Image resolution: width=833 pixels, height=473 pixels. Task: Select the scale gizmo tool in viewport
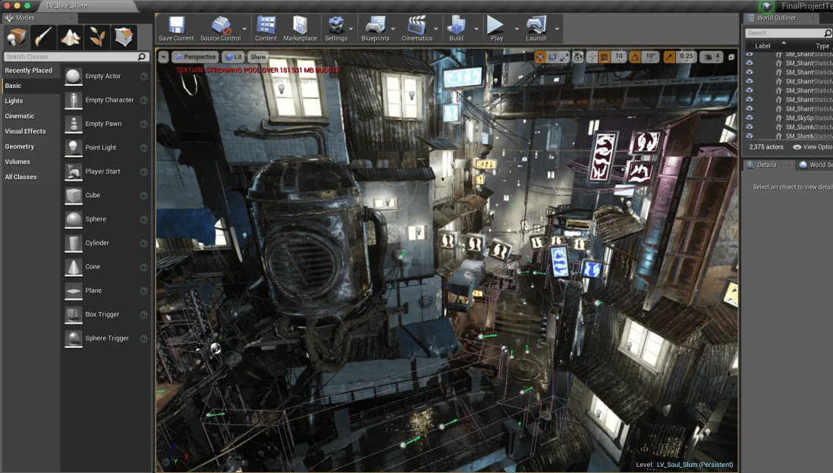[564, 57]
